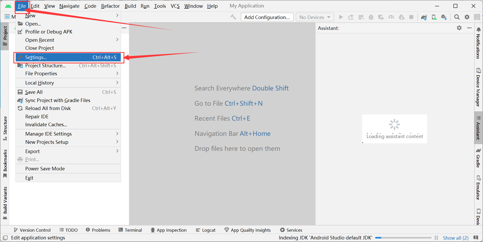
Task: Click the user account avatar icon
Action: 477,17
